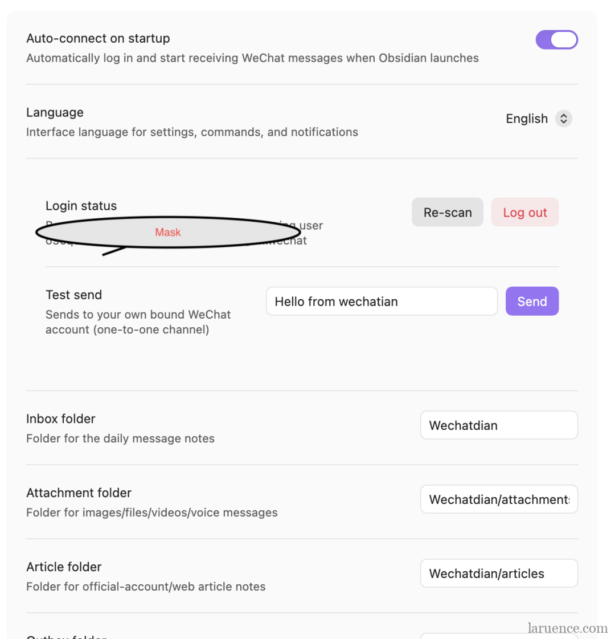
Task: Click the Auto-connect on startup heading
Action: click(98, 38)
